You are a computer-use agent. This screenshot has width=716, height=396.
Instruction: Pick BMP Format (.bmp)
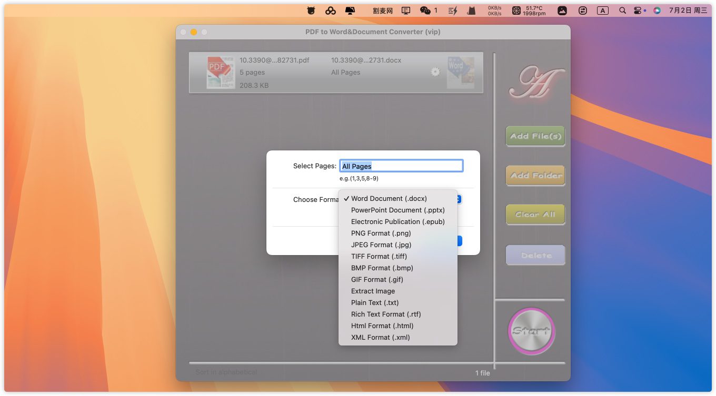398,268
